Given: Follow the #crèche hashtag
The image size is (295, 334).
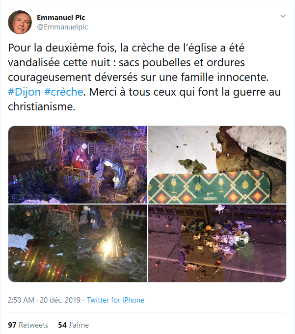Looking at the screenshot, I should coord(63,92).
